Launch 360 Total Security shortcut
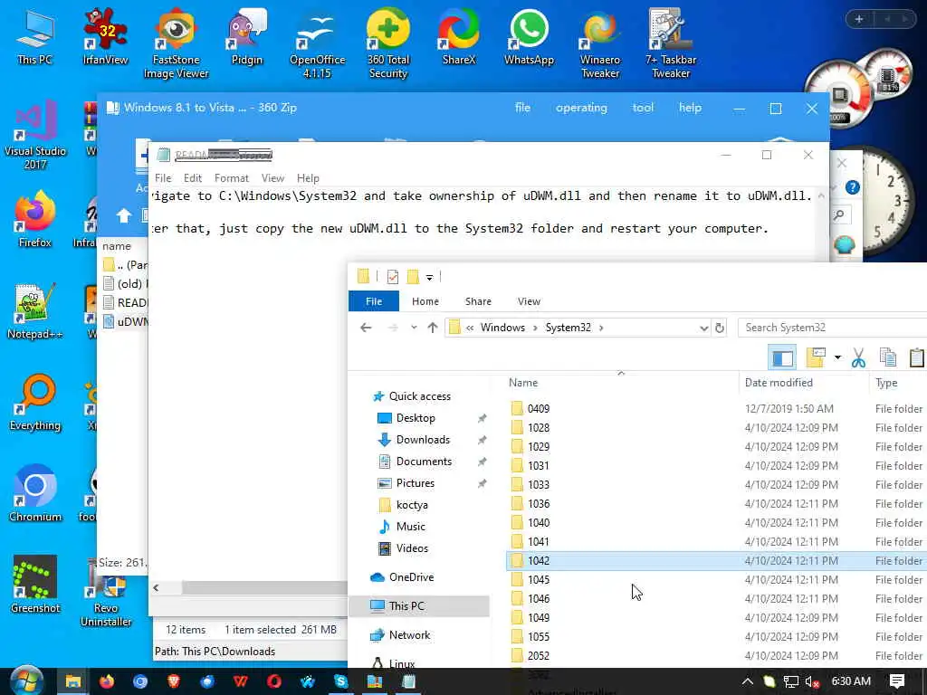The width and height of the screenshot is (927, 695). pyautogui.click(x=387, y=44)
